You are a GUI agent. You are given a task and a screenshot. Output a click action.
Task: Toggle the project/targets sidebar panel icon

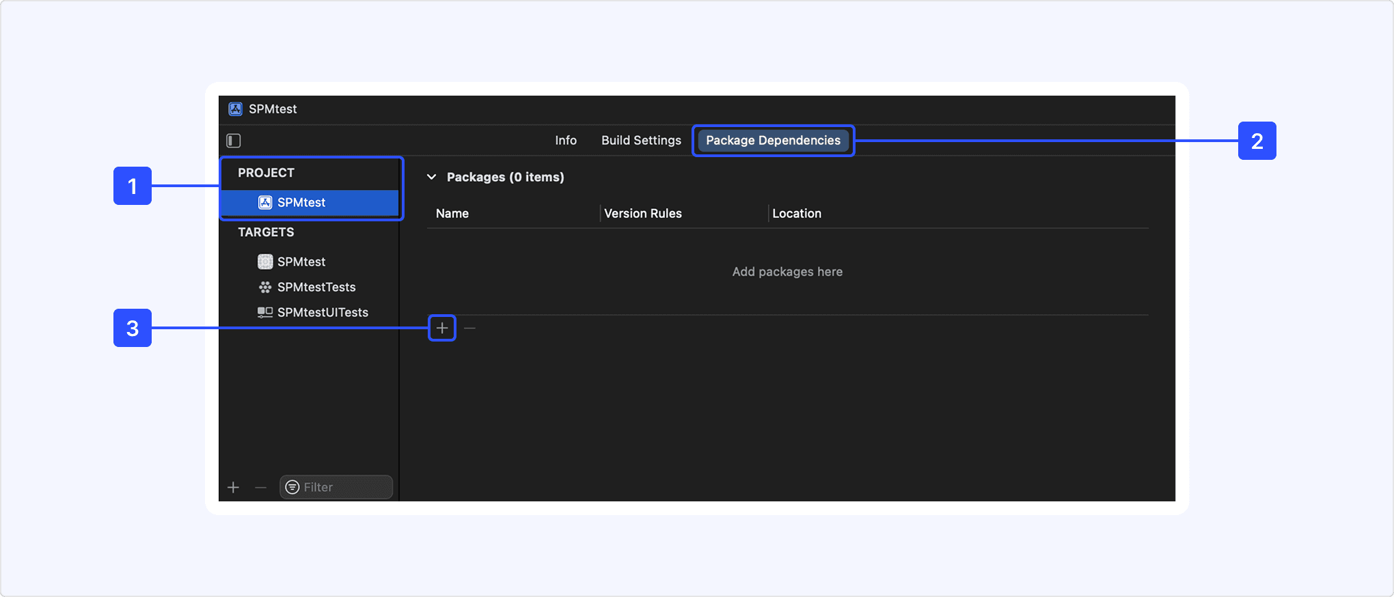tap(234, 141)
